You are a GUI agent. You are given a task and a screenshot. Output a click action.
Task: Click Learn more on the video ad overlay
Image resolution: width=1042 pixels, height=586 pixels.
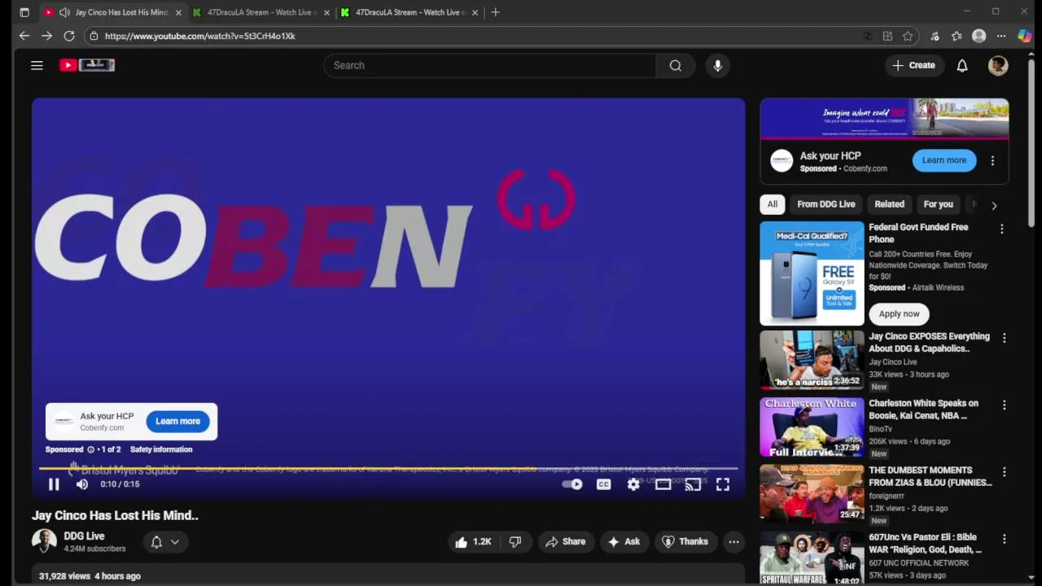177,421
